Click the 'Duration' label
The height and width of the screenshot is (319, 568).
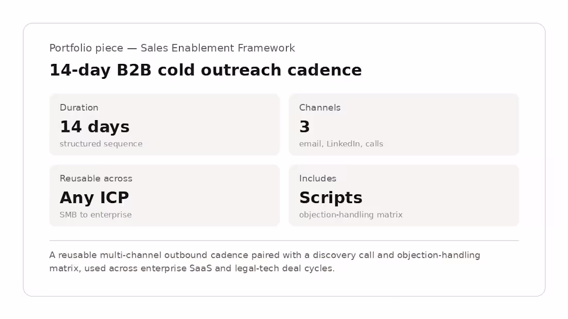(x=79, y=107)
